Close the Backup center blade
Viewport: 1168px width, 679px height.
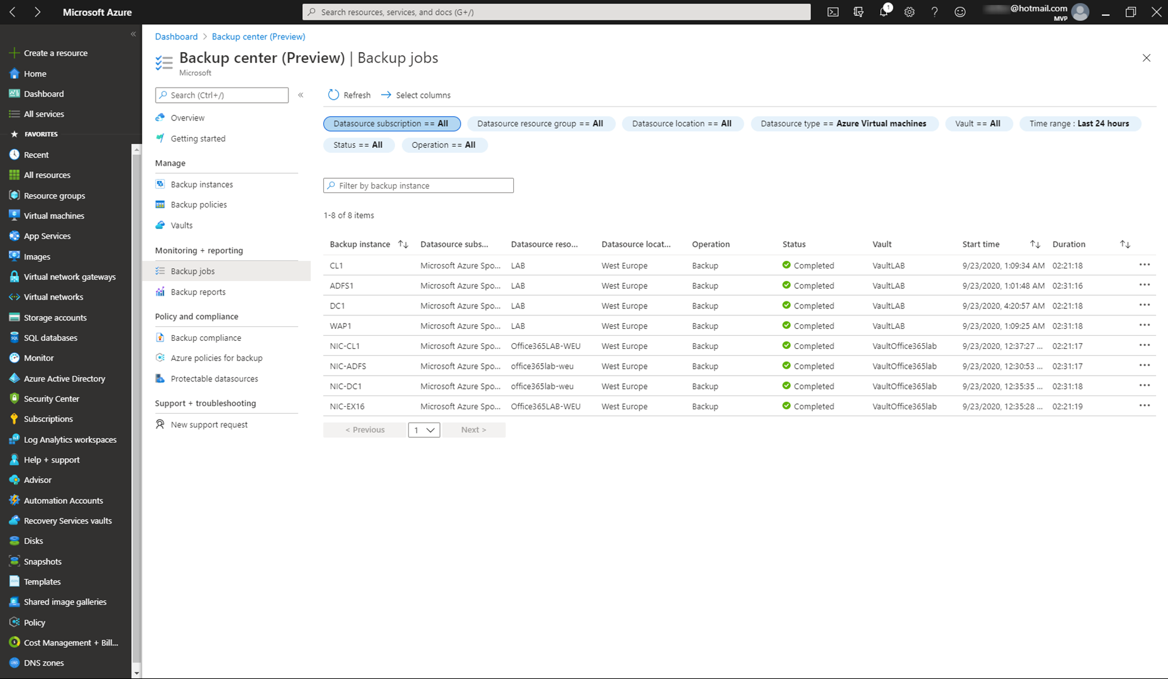pyautogui.click(x=1146, y=58)
